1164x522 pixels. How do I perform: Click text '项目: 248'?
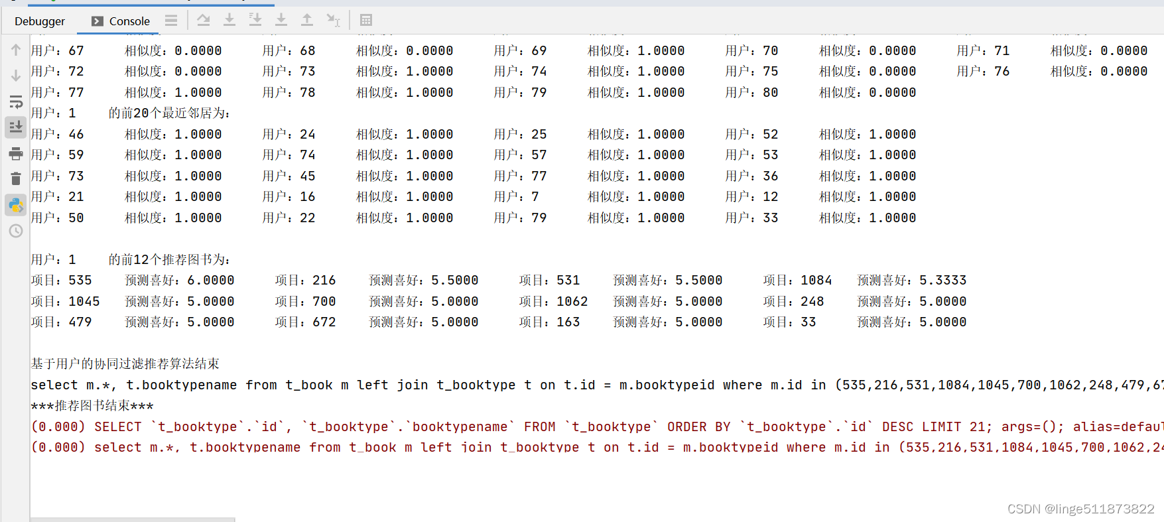[793, 301]
